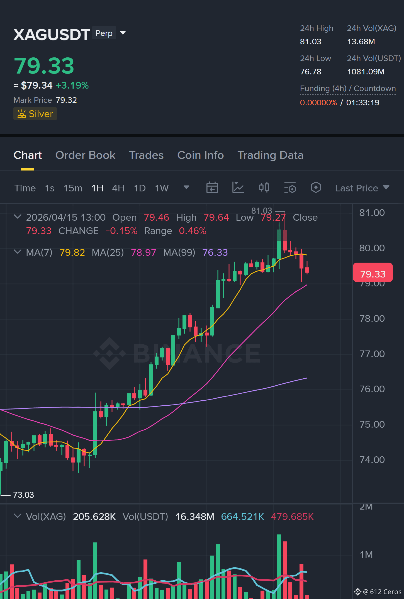The image size is (404, 599).
Task: Click the Vol(USDT) 16.348M value
Action: pyautogui.click(x=195, y=517)
